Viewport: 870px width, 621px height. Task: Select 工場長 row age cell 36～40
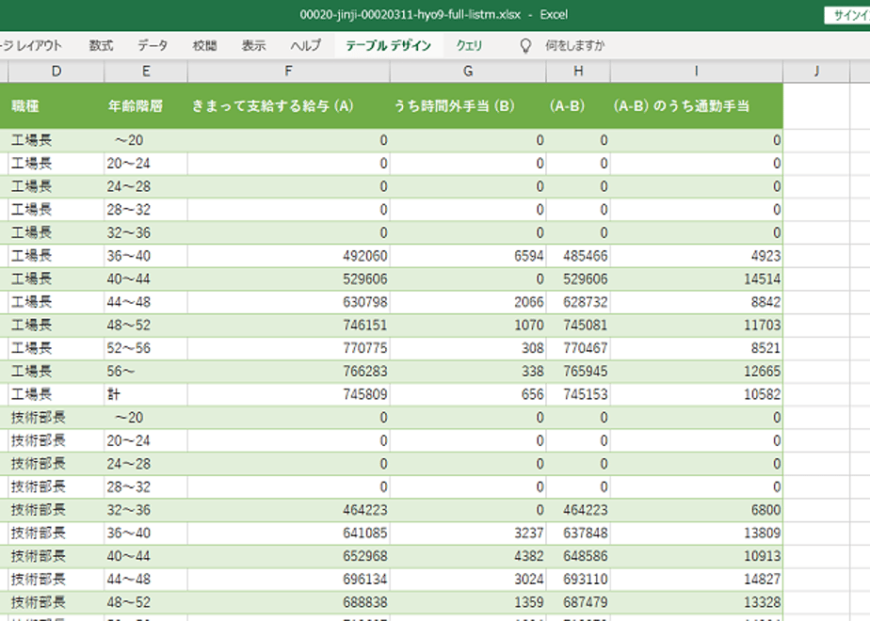pos(146,256)
